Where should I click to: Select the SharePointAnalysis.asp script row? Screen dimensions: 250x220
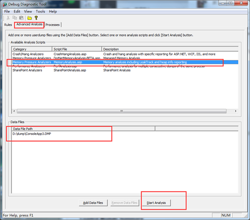(x=125, y=70)
